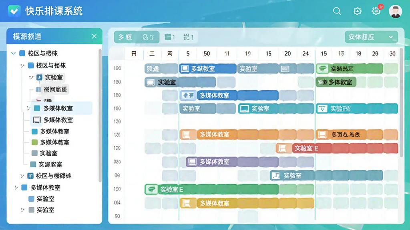This screenshot has width=410, height=230.
Task: Click the icon on the orange 多媒体教室 bar
Action: (x=187, y=135)
